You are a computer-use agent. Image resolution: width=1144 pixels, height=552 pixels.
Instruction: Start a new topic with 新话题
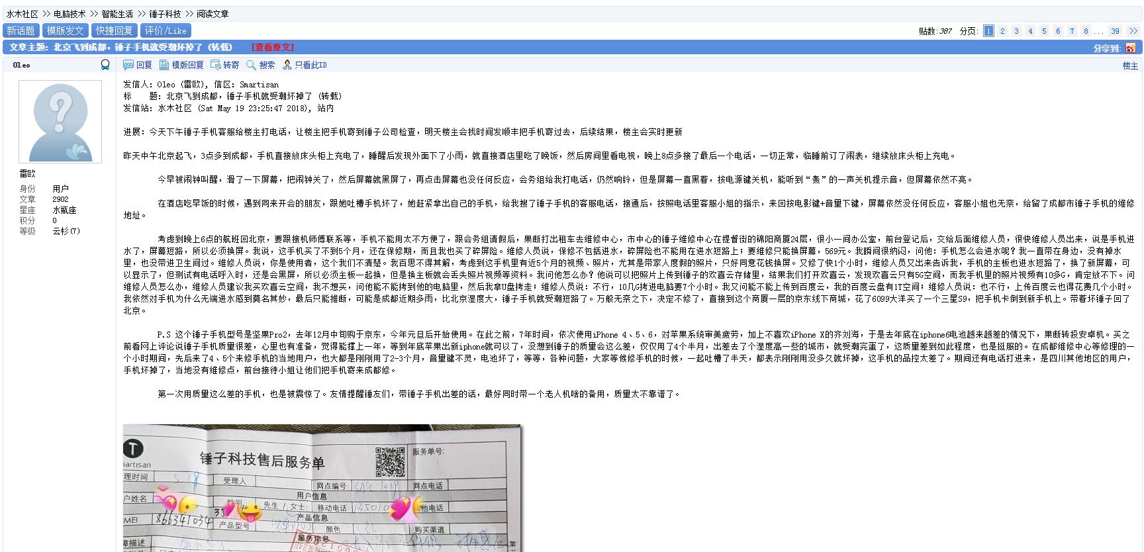(21, 30)
